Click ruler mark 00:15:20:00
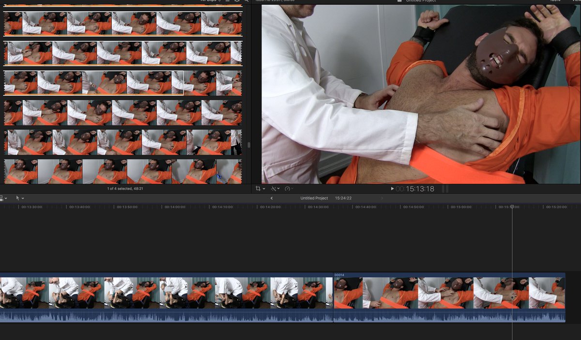This screenshot has height=340, width=581. [x=556, y=207]
